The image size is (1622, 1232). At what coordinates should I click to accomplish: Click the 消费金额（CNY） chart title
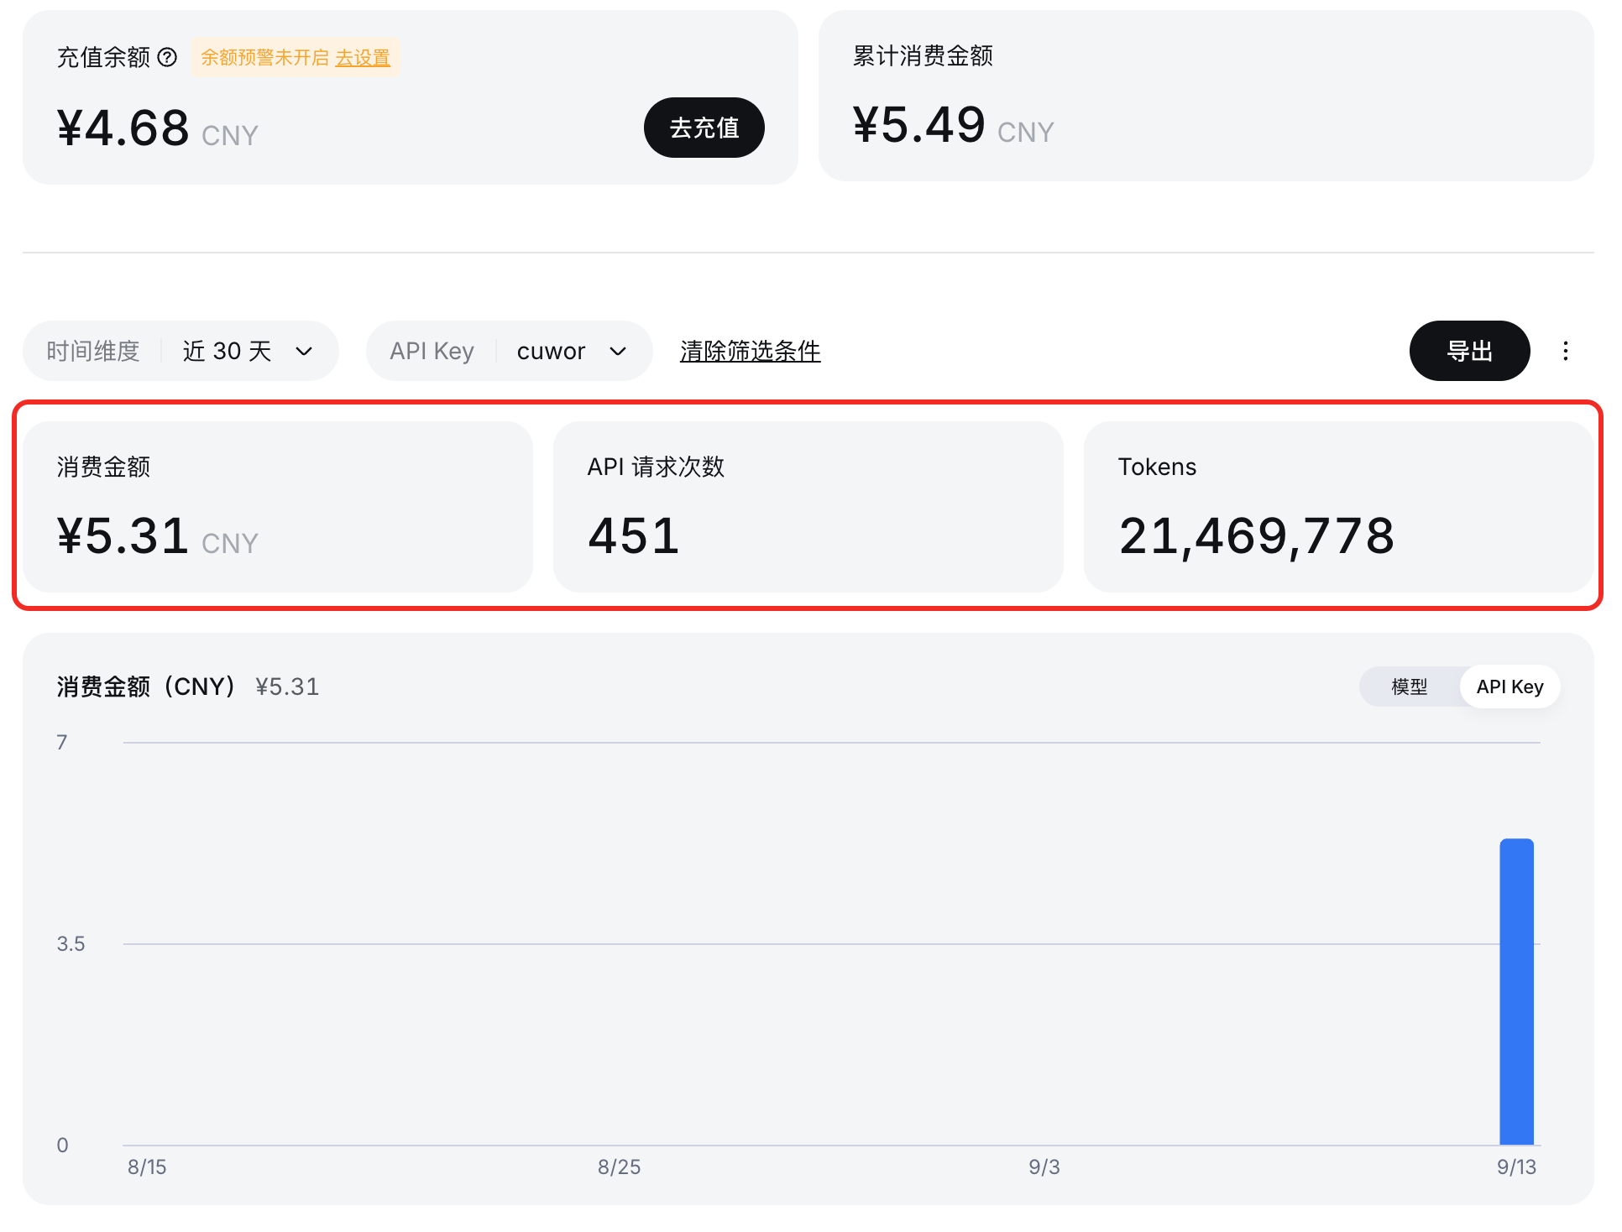[147, 686]
